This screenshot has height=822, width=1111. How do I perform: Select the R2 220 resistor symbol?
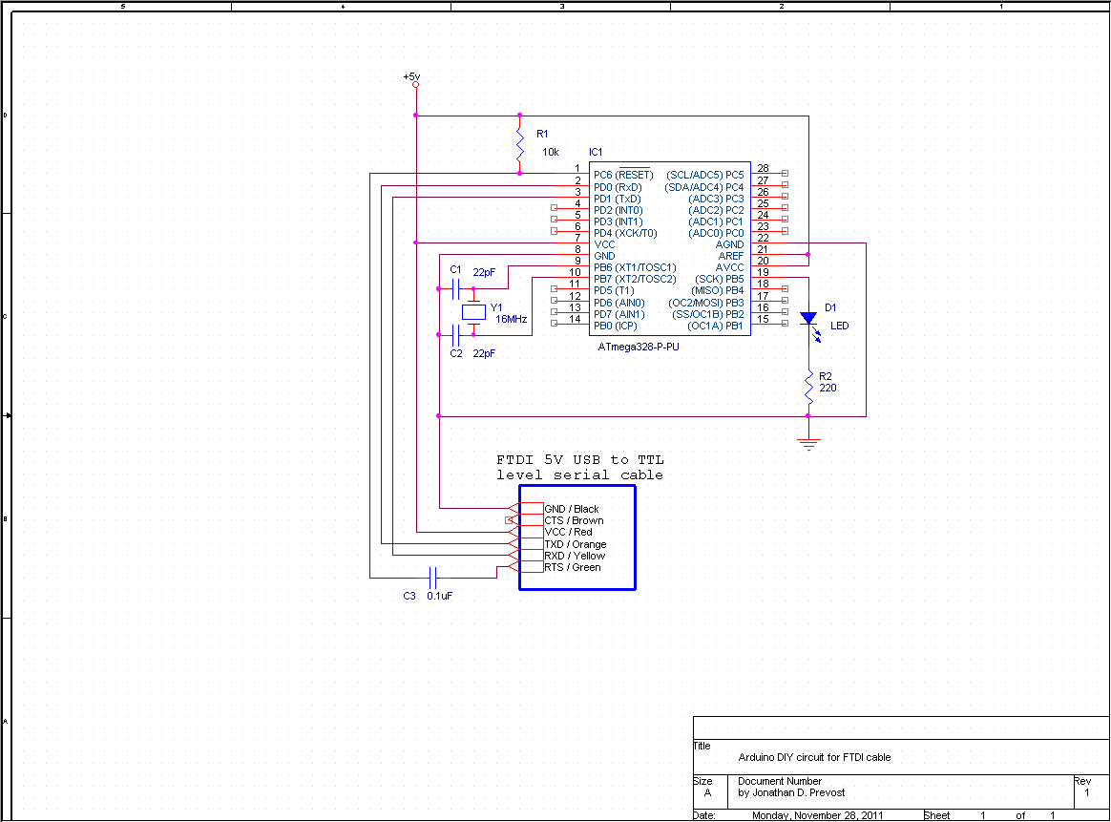808,389
